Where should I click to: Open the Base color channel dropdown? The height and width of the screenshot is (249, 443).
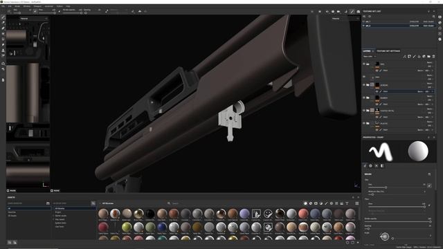(369, 57)
